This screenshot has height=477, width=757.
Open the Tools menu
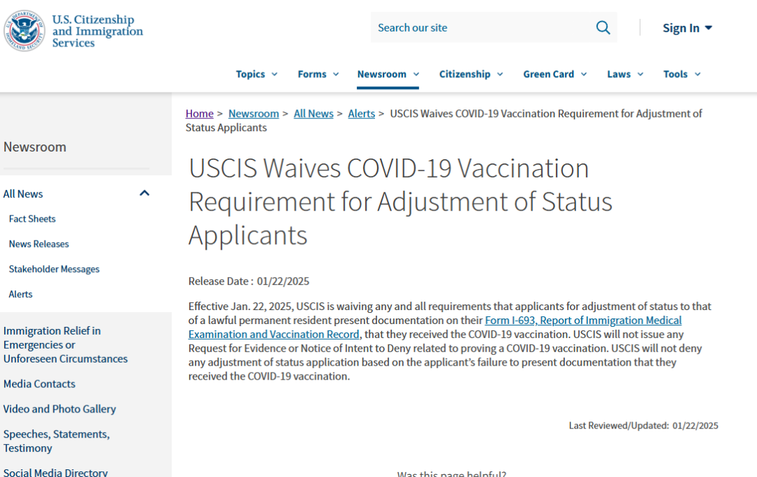pos(682,74)
